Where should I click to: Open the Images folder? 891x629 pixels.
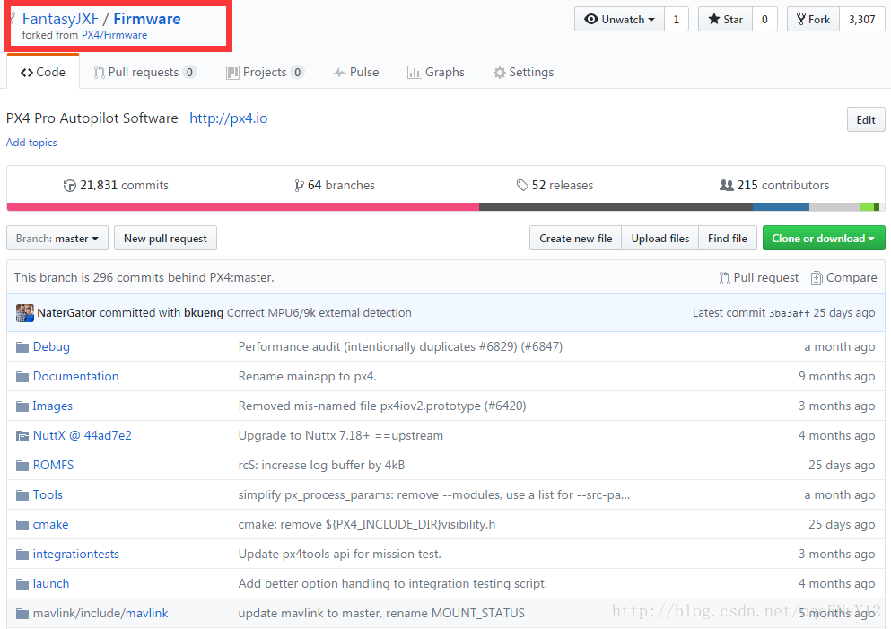[x=52, y=406]
